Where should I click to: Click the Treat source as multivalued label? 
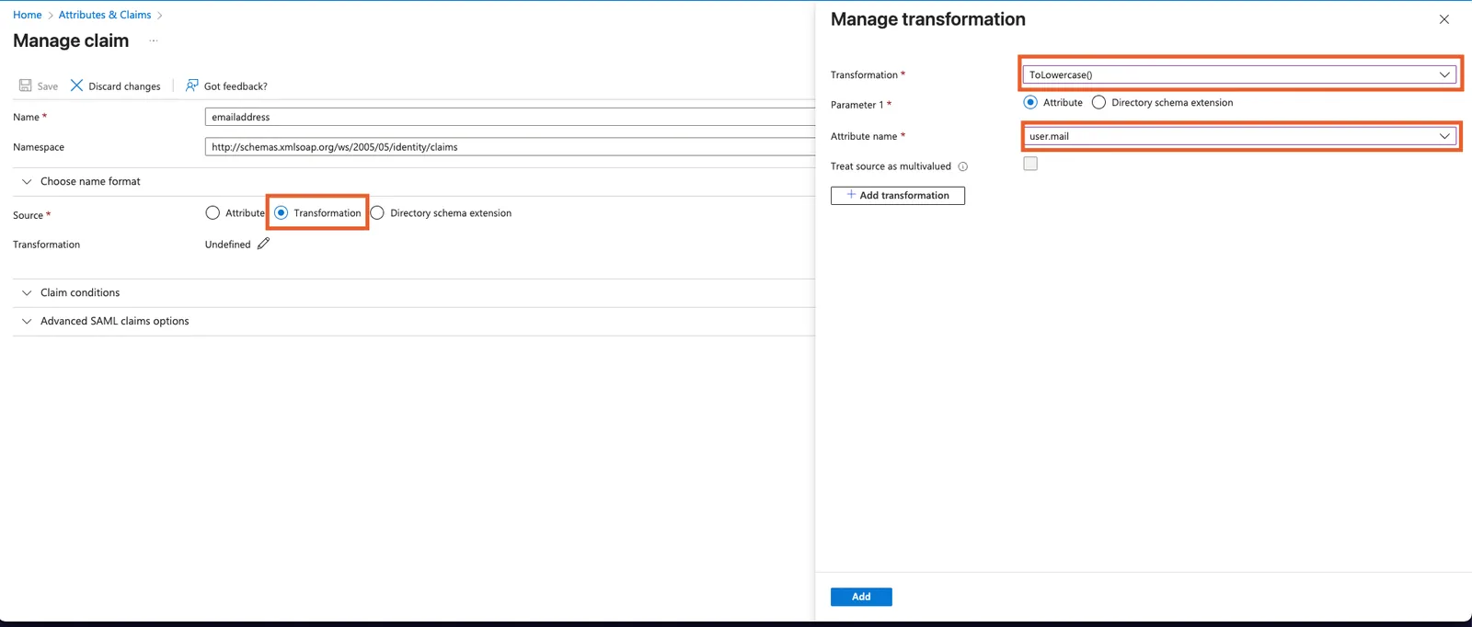click(x=891, y=166)
